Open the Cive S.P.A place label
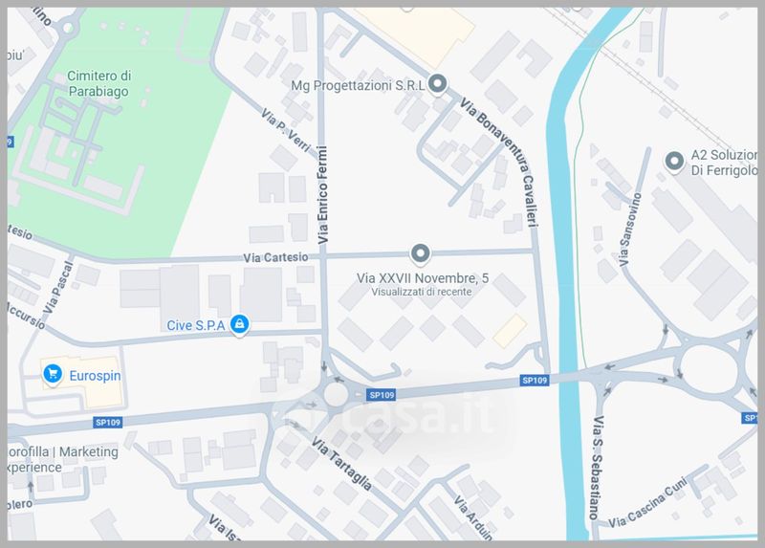The width and height of the screenshot is (765, 548). (x=196, y=325)
